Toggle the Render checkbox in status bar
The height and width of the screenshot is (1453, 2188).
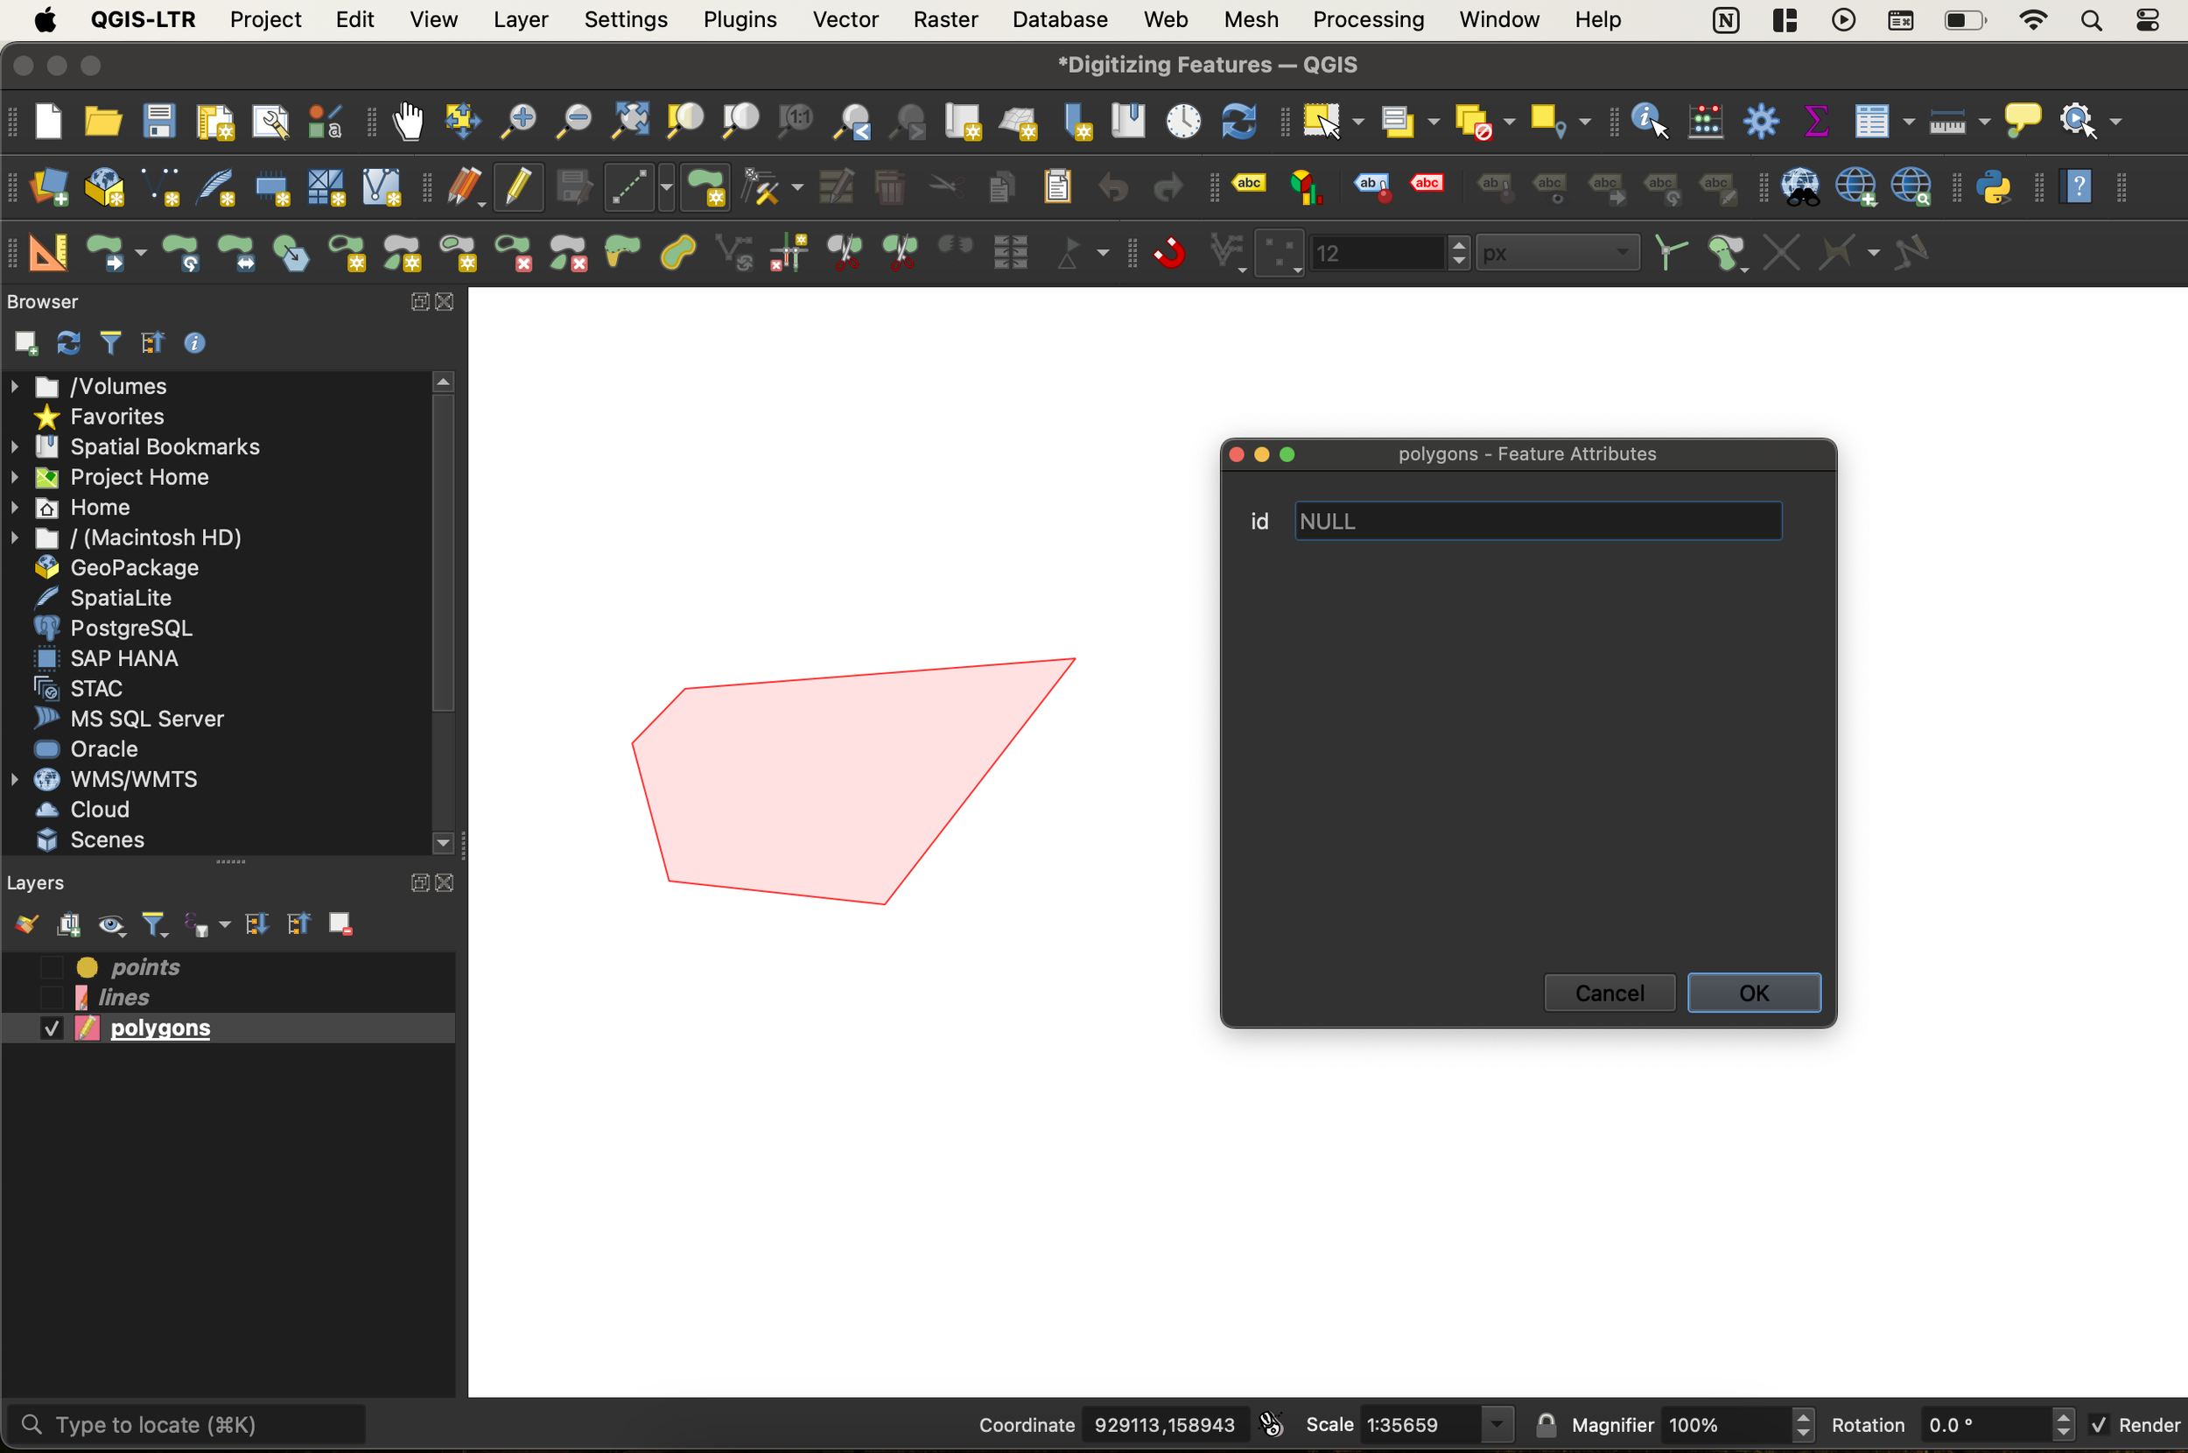[x=2099, y=1424]
